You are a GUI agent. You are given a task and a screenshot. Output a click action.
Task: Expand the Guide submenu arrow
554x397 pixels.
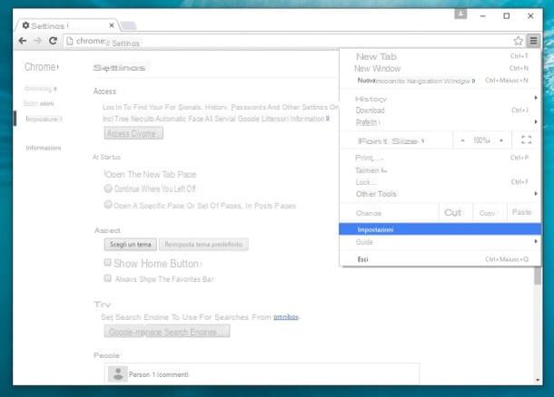[536, 241]
